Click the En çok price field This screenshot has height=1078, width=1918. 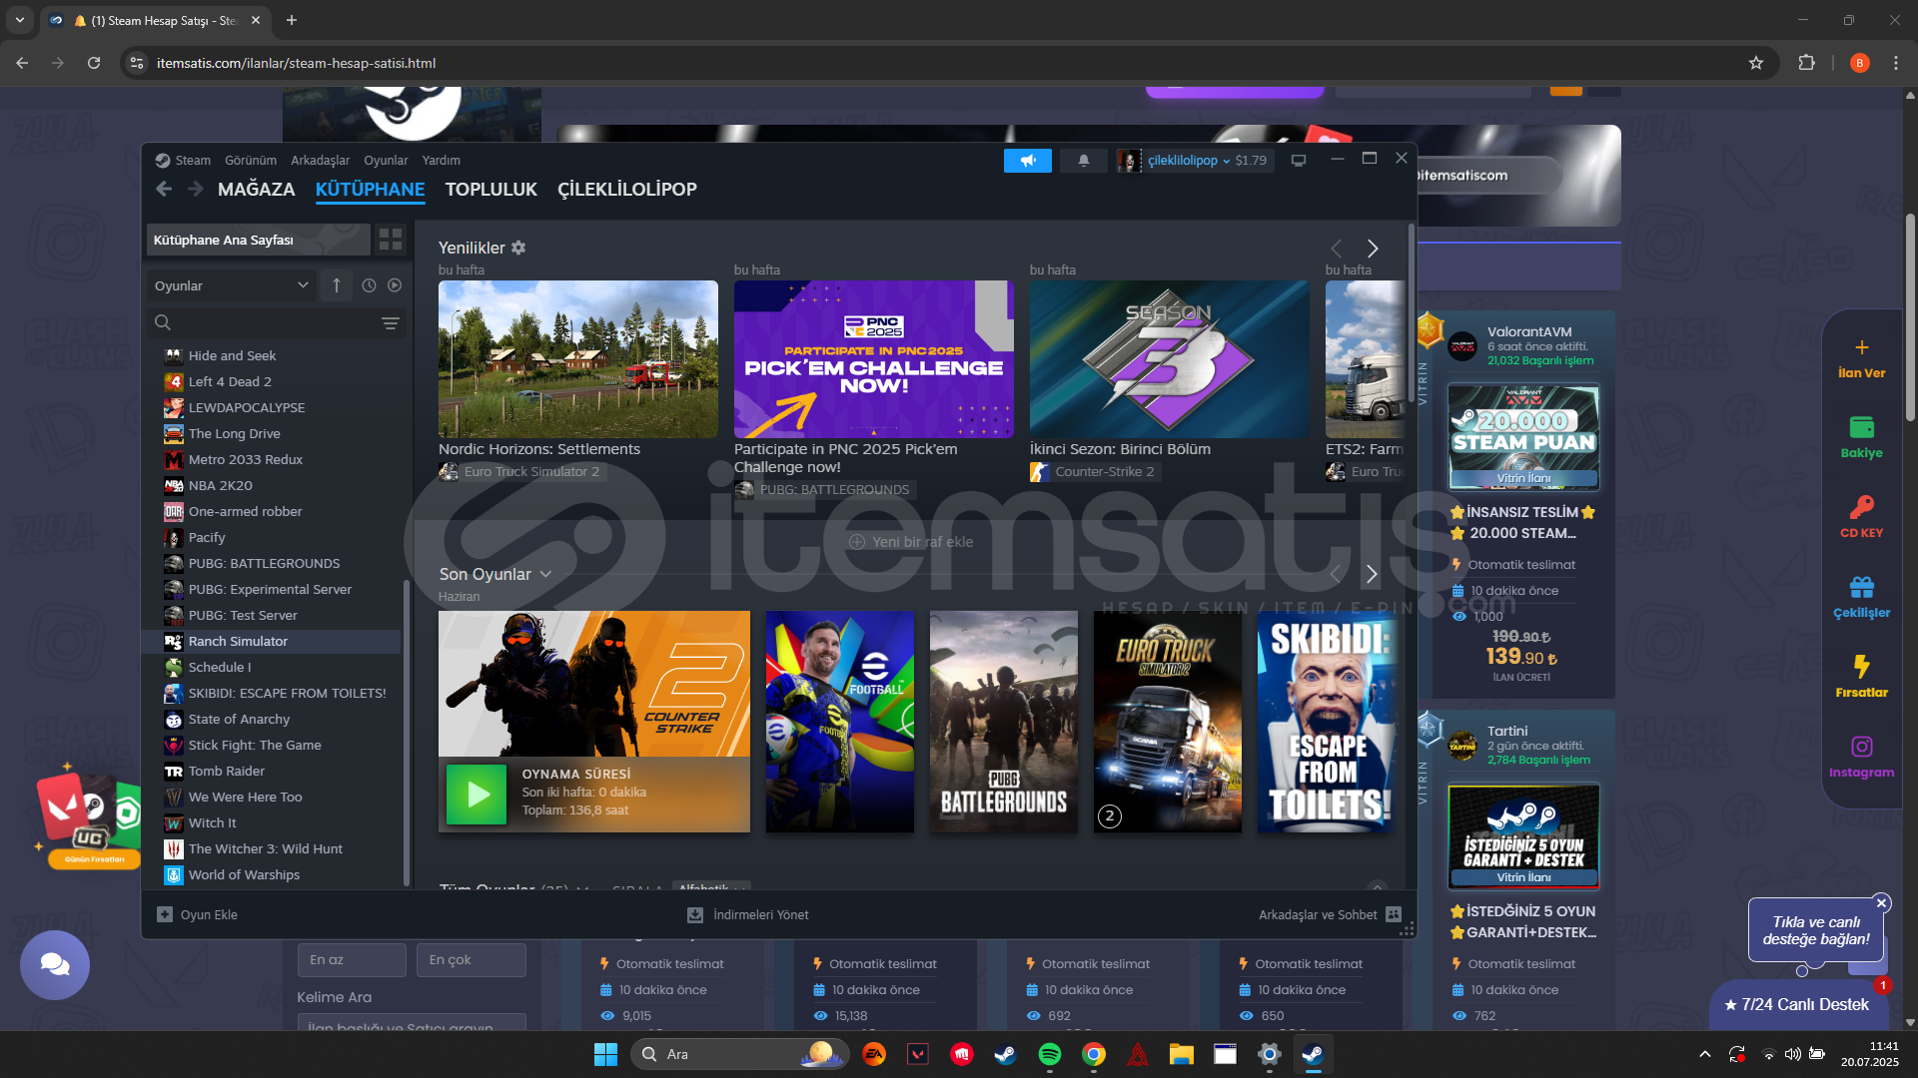pos(472,960)
